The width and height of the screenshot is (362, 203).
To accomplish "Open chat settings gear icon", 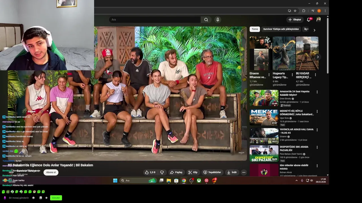I will pos(46,198).
